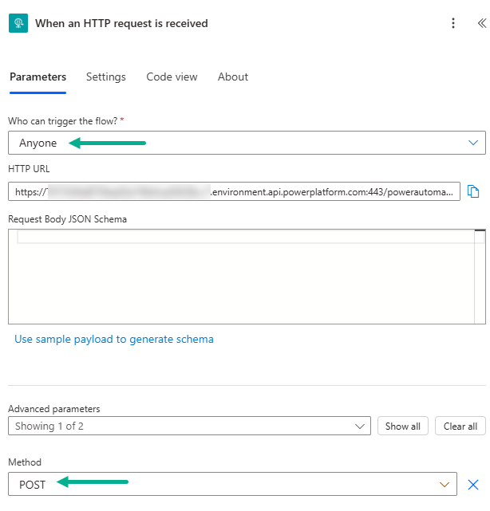
Task: Switch to Code view tab
Action: tap(172, 77)
